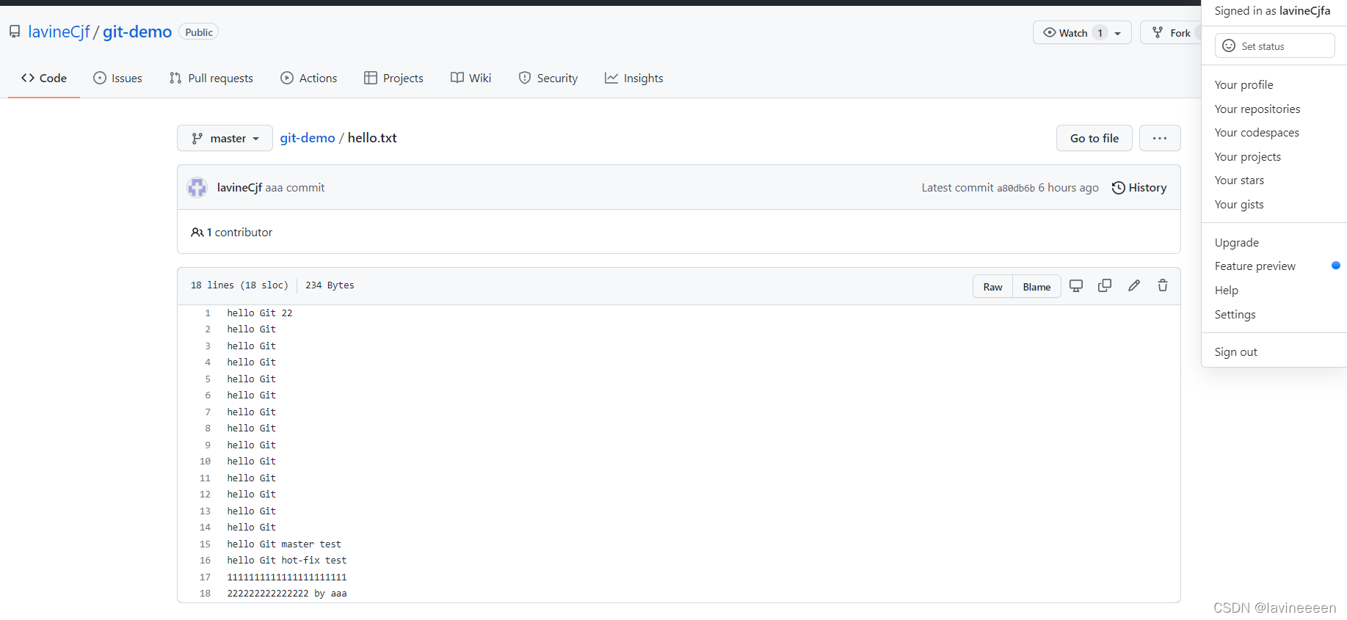Fork the repository

(1172, 32)
